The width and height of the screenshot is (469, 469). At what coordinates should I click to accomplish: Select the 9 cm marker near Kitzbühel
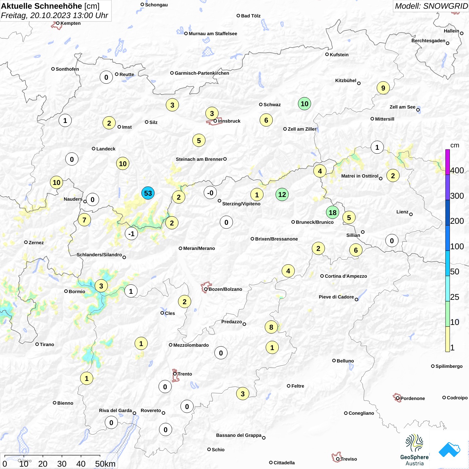point(383,88)
